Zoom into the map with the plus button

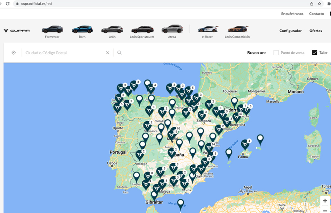[x=325, y=200]
